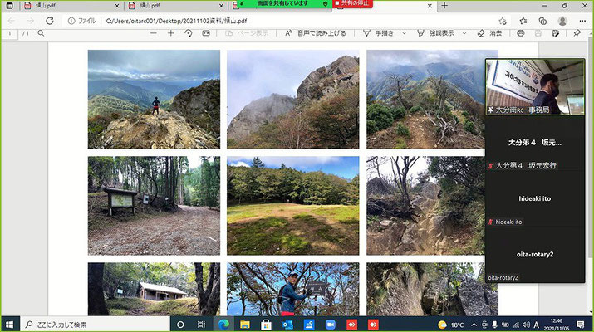Select the 強調表示 highlight tool

pos(435,33)
